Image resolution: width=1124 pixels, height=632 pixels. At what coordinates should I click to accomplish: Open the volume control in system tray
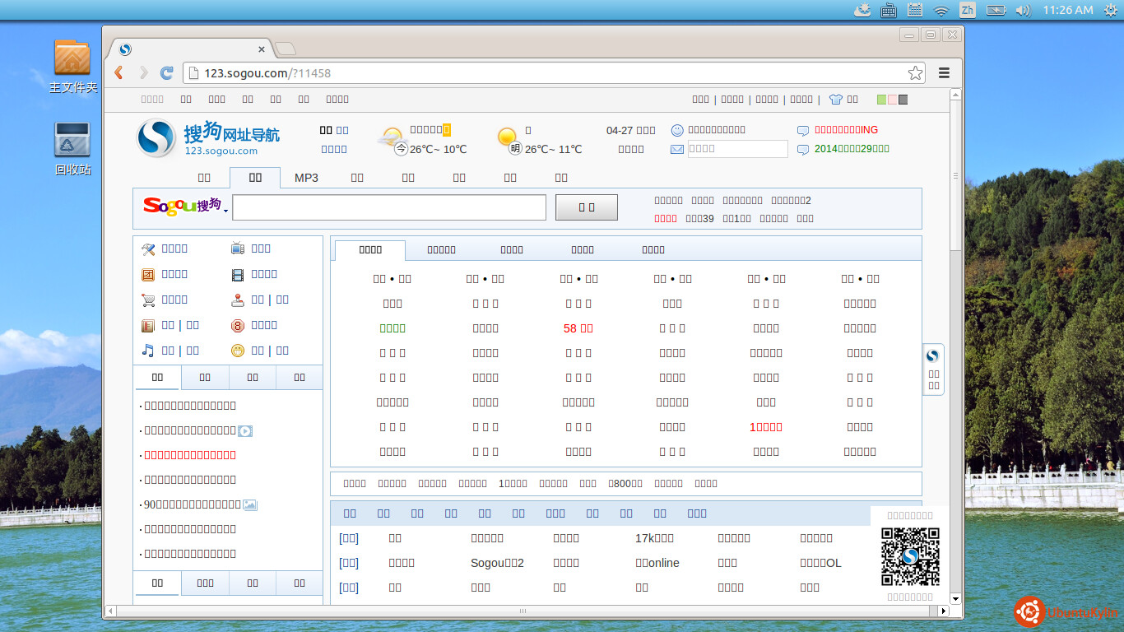point(1023,10)
